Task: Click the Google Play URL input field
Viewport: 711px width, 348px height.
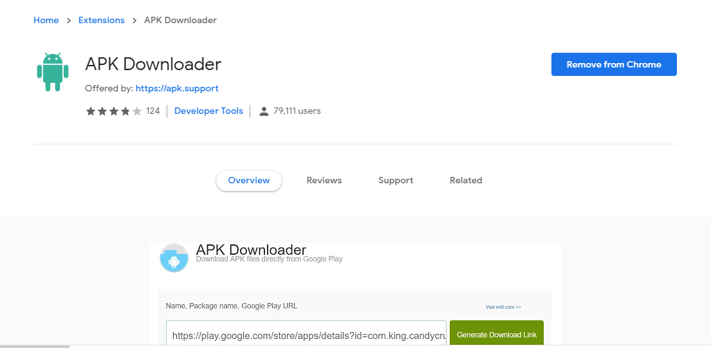Action: tap(306, 334)
